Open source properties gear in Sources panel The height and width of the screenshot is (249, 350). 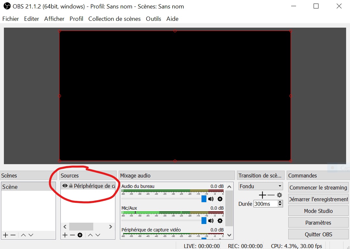[80, 235]
